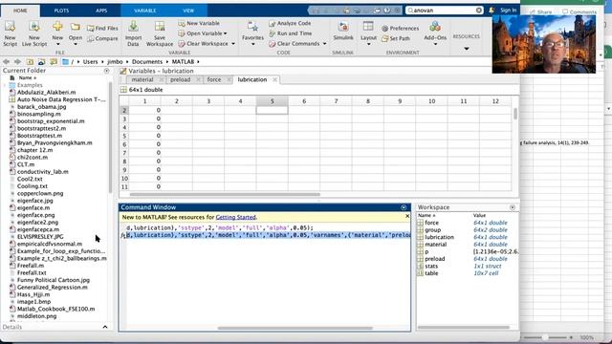Open Workspace panel actions menu
Screen dimensions: 612x344
click(x=513, y=207)
